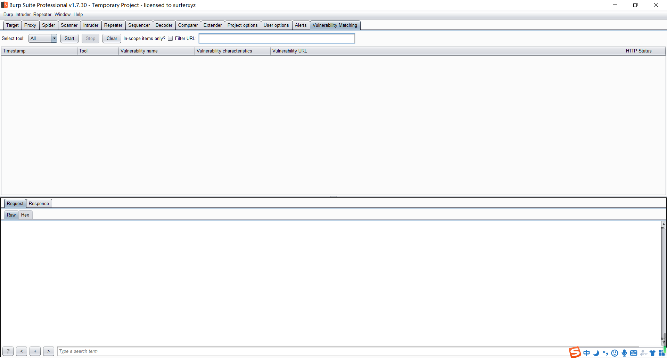The image size is (667, 358).
Task: Open the smiley emoji panel in the Sogou toolbar
Action: [x=615, y=353]
